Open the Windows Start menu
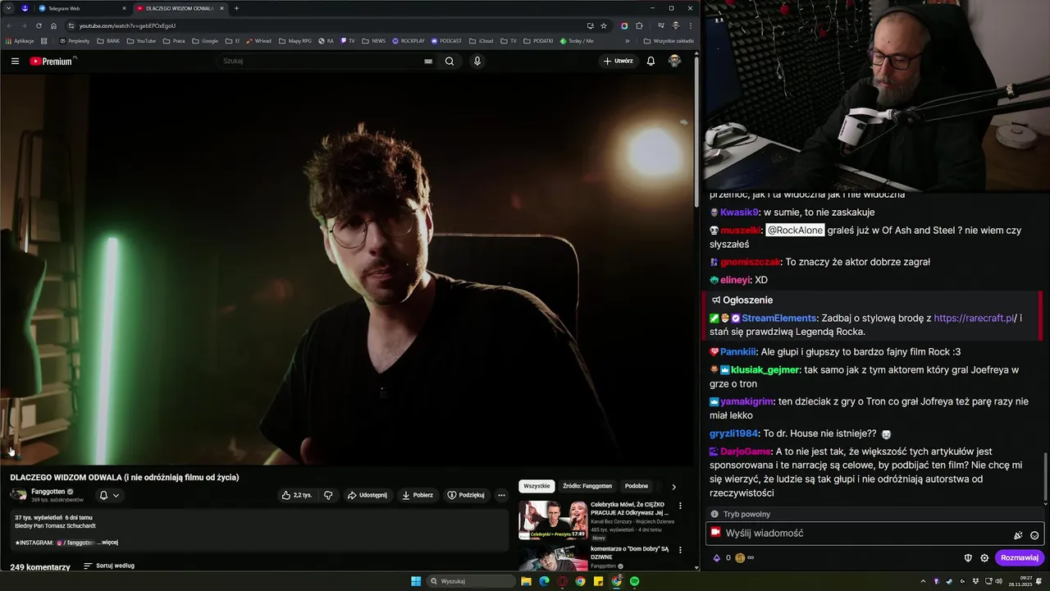1050x591 pixels. point(416,581)
